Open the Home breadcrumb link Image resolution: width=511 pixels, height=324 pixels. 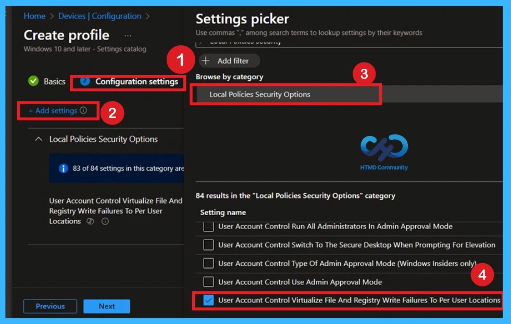point(34,16)
